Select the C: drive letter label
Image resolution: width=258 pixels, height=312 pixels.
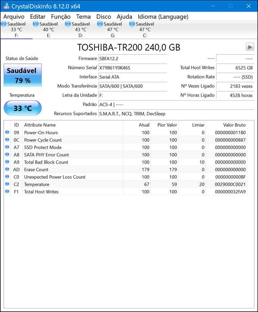point(145,36)
